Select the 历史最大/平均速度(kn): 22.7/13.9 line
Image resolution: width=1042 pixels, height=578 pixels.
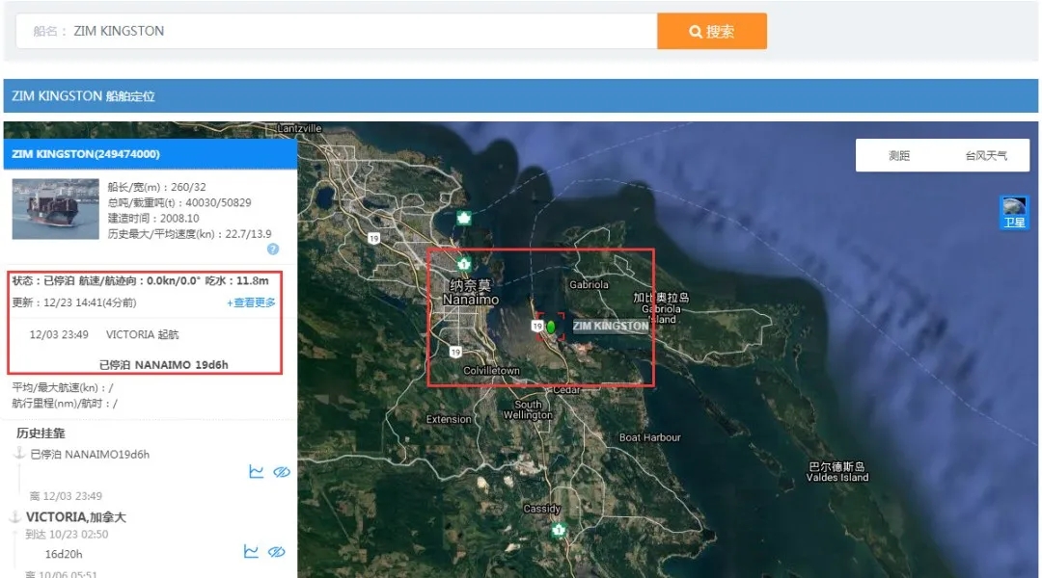point(189,233)
